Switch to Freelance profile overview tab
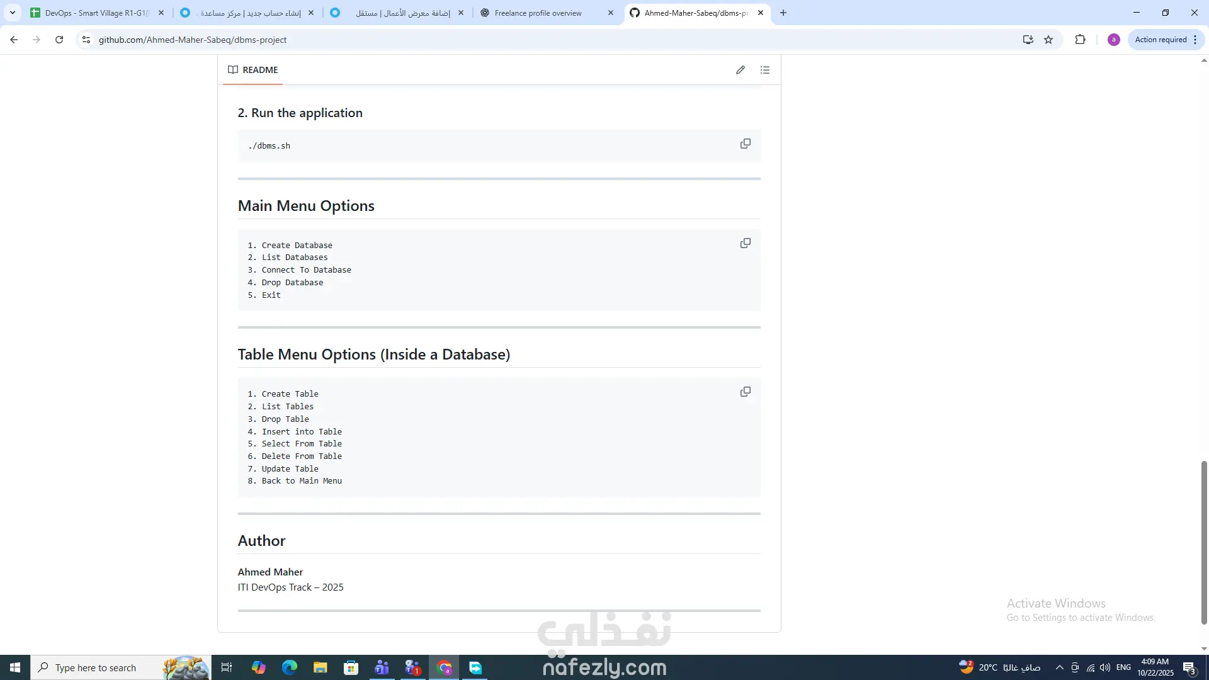Screen dimensions: 1209x680 click(538, 13)
